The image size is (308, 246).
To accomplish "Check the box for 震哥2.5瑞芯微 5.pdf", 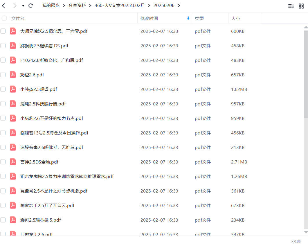I will (3, 220).
